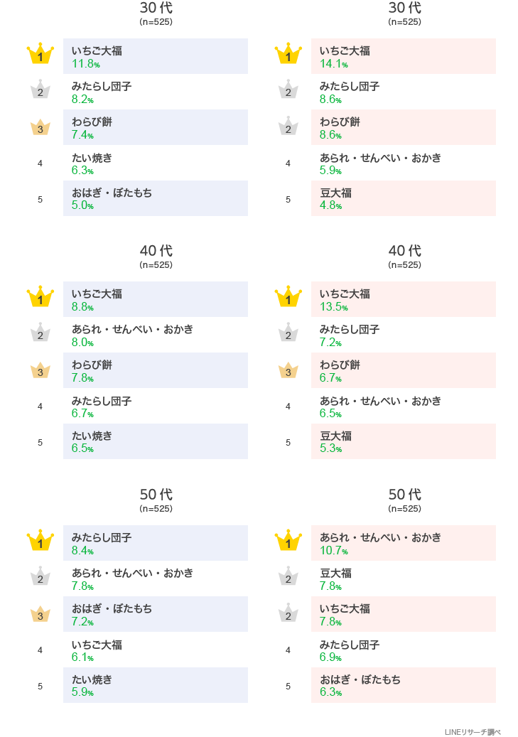
Task: Select the あられ・せんべい・おかき 8.0% row
Action: (155, 335)
